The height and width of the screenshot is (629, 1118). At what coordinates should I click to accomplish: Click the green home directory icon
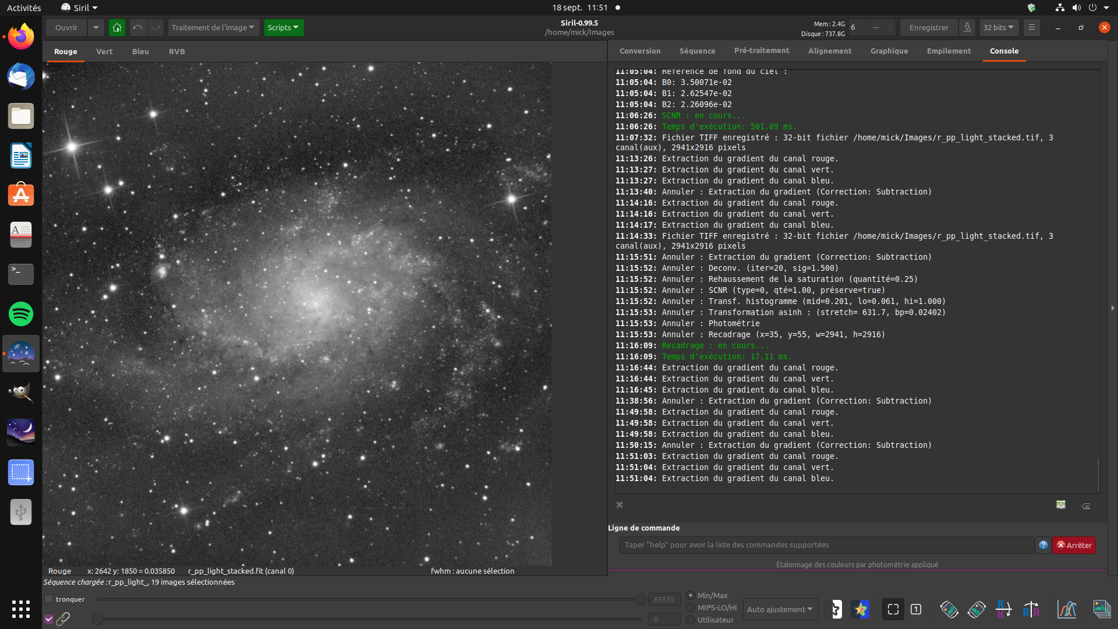point(117,27)
